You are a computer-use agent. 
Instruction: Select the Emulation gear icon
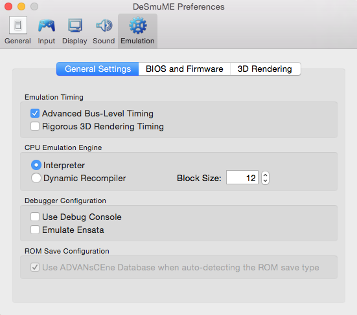tap(137, 25)
